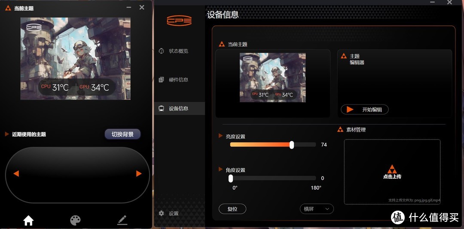Click triangle icon beside 素材管理
Viewport: 464px width, 229px height.
pyautogui.click(x=340, y=129)
